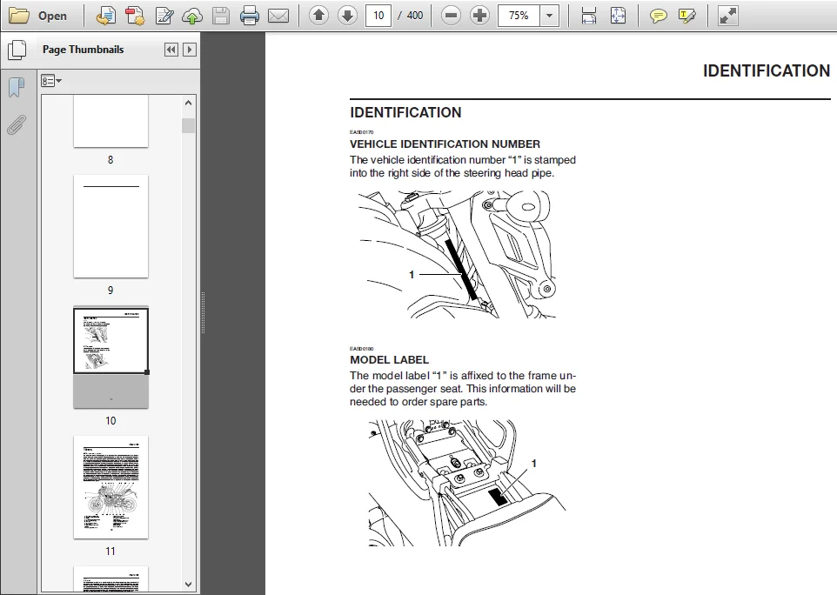Open the Attachments paperclip panel
Screen dimensions: 837x595
pyautogui.click(x=17, y=125)
